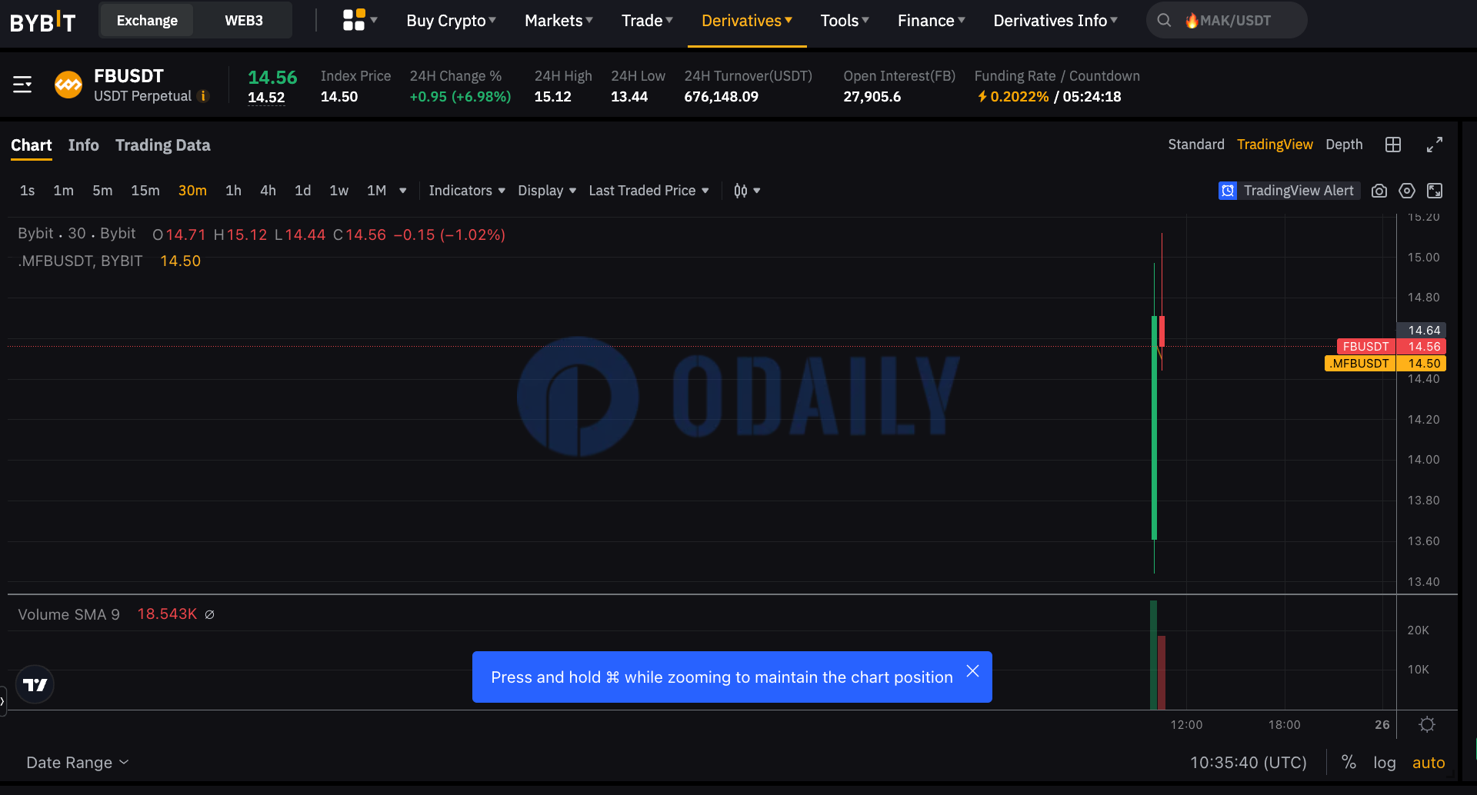
Task: Click the .MFBUSDT 14.50 price label
Action: tap(1385, 364)
